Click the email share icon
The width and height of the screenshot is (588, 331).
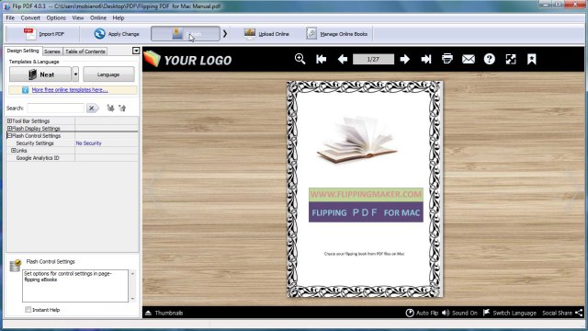[x=468, y=59]
